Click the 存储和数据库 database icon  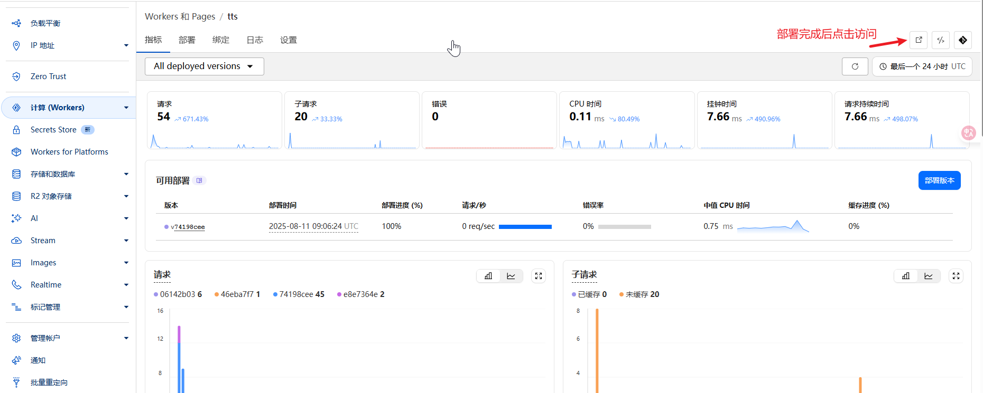coord(16,174)
